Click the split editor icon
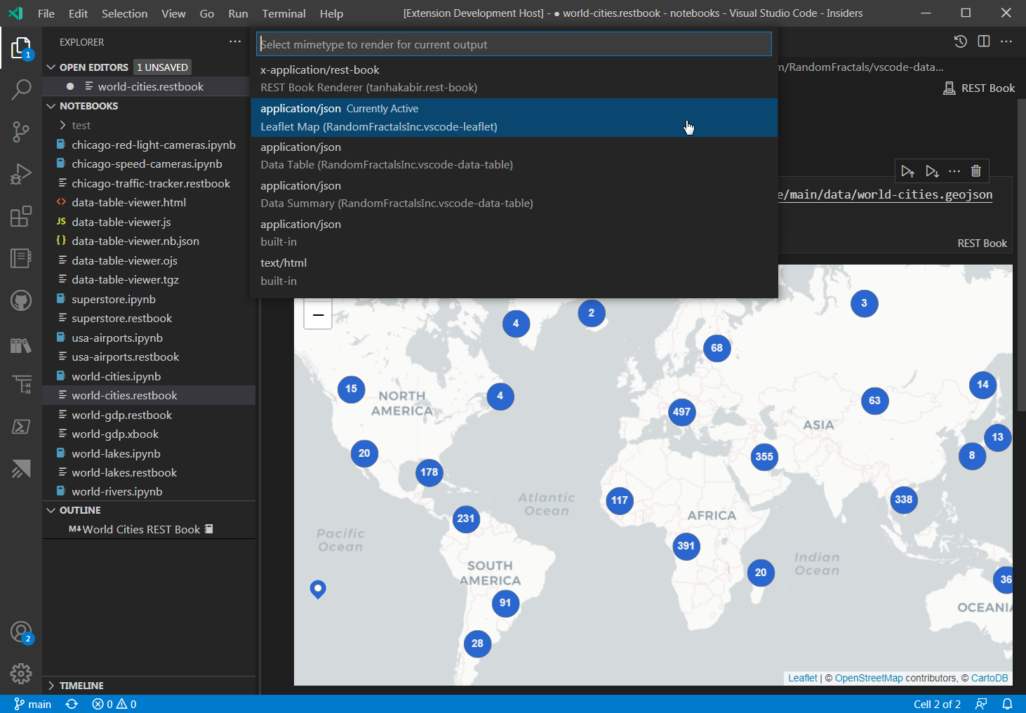The height and width of the screenshot is (713, 1026). [x=984, y=41]
